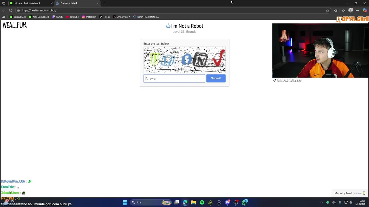The width and height of the screenshot is (369, 207).
Task: Open the NEAL.FUN logo link
Action: (x=15, y=25)
